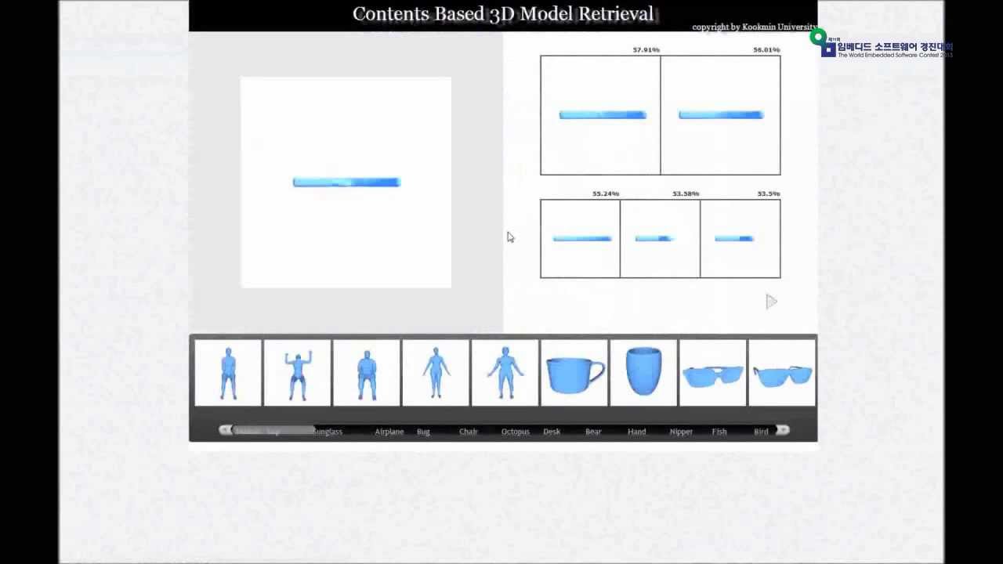Jump to the Sunglass category
The height and width of the screenshot is (564, 1003).
pyautogui.click(x=327, y=432)
